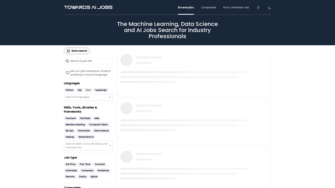Filter by Computer Vision tag
This screenshot has height=188, width=335.
pyautogui.click(x=98, y=125)
